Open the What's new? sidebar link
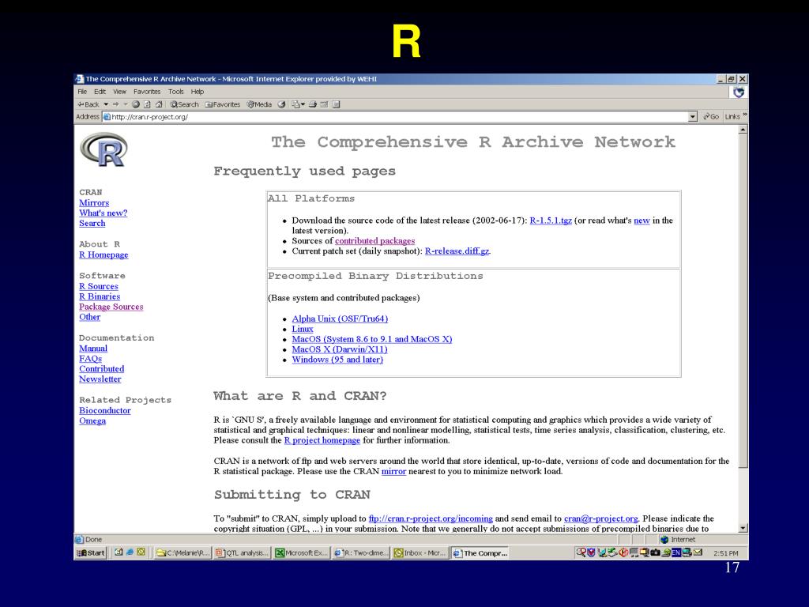Screen dimensions: 809x607 (103, 213)
